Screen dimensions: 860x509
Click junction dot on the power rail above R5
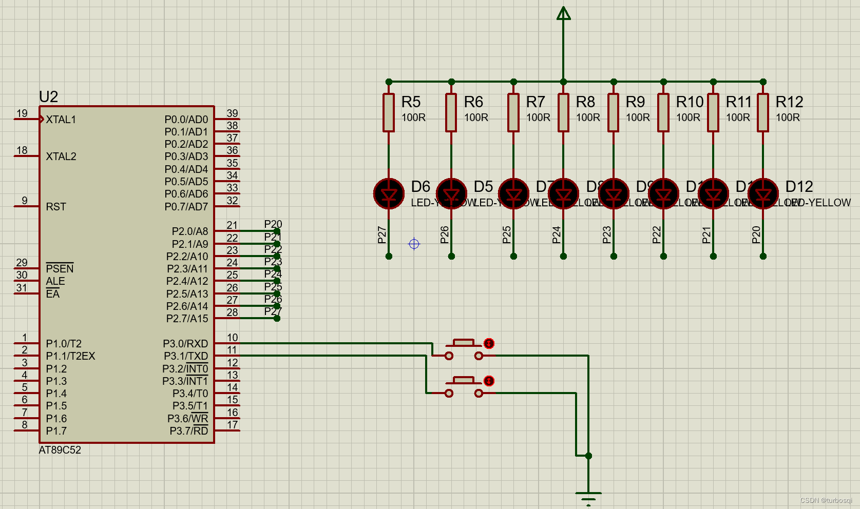[x=389, y=82]
